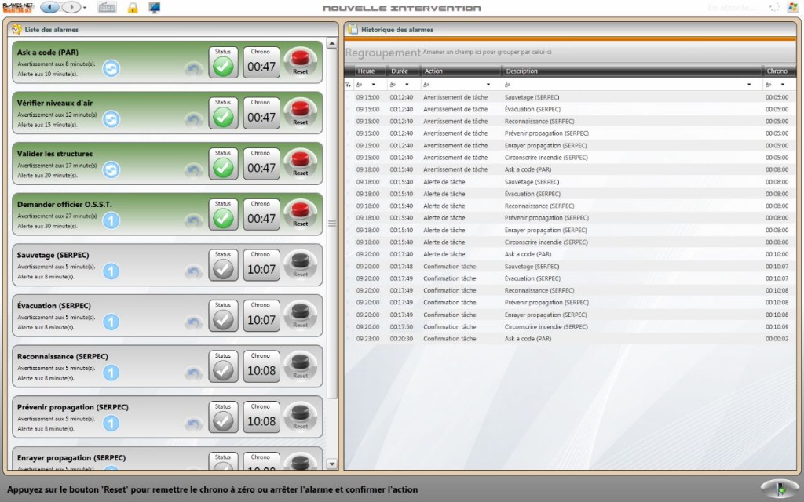Open the navigation history dropdown arrow
This screenshot has width=804, height=502.
pos(85,8)
